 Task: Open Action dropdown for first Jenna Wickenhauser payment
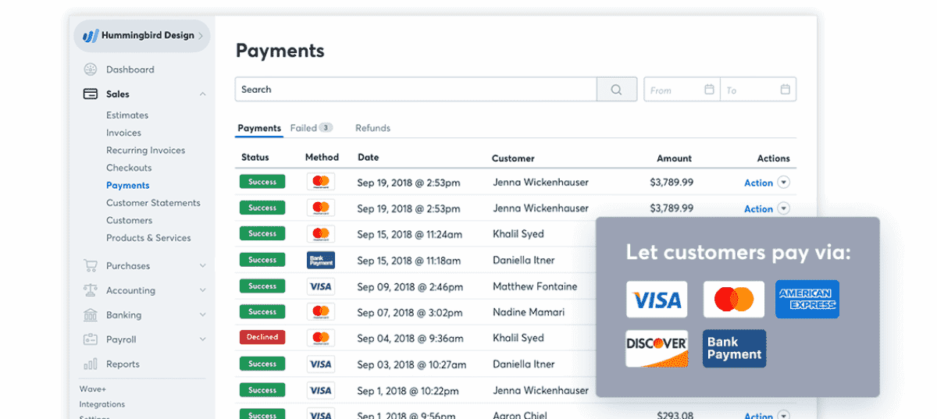[x=783, y=183]
